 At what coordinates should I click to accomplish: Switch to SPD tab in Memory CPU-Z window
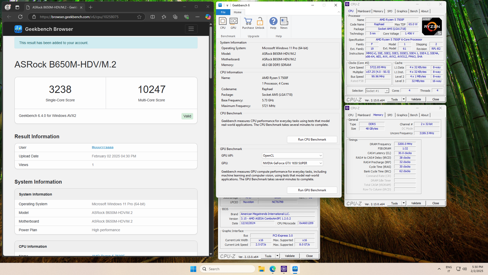390,115
